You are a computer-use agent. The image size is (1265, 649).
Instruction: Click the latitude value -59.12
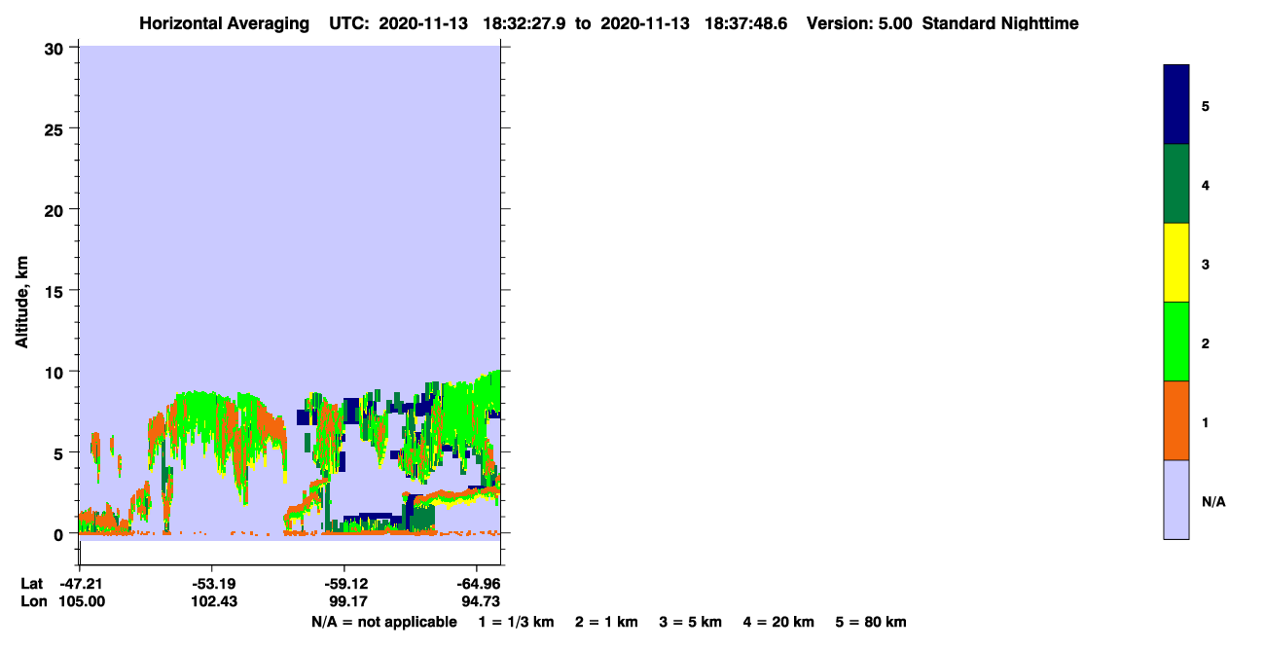(344, 584)
